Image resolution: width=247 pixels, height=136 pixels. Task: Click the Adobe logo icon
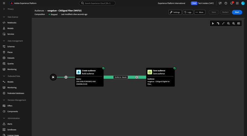coord(12,3)
